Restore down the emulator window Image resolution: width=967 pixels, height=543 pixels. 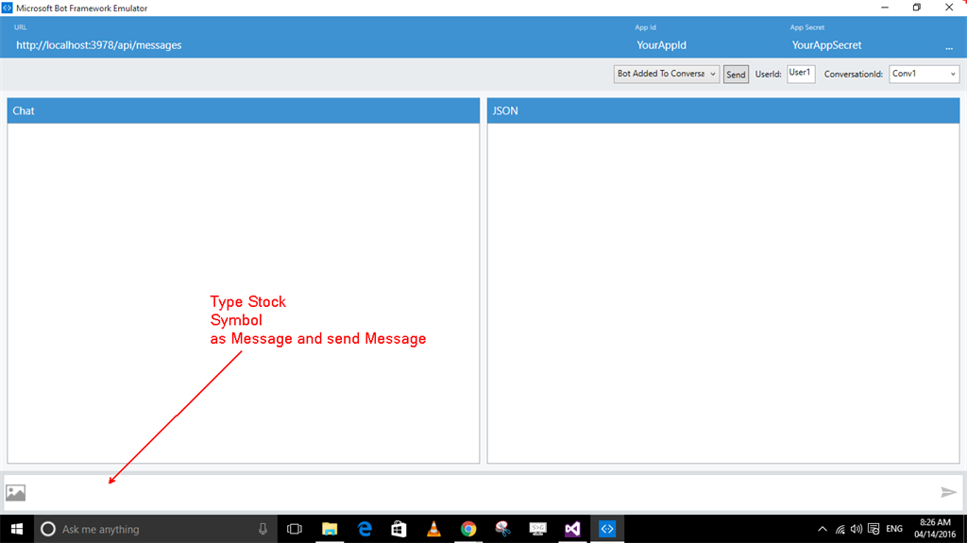coord(917,8)
